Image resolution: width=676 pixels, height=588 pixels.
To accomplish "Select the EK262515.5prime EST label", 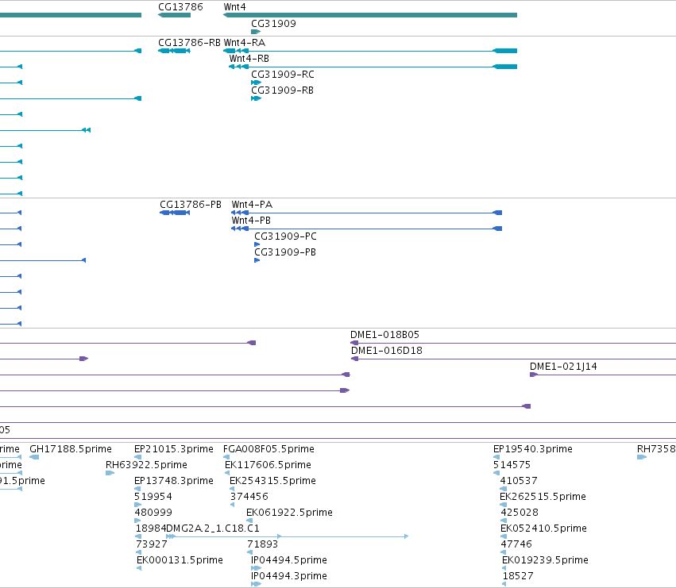I will 543,497.
